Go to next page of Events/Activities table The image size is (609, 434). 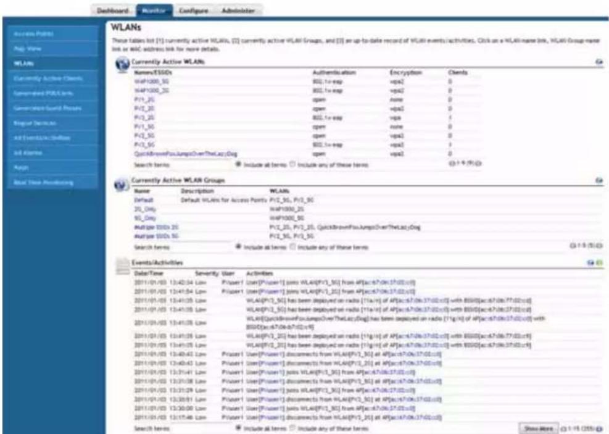coord(600,429)
